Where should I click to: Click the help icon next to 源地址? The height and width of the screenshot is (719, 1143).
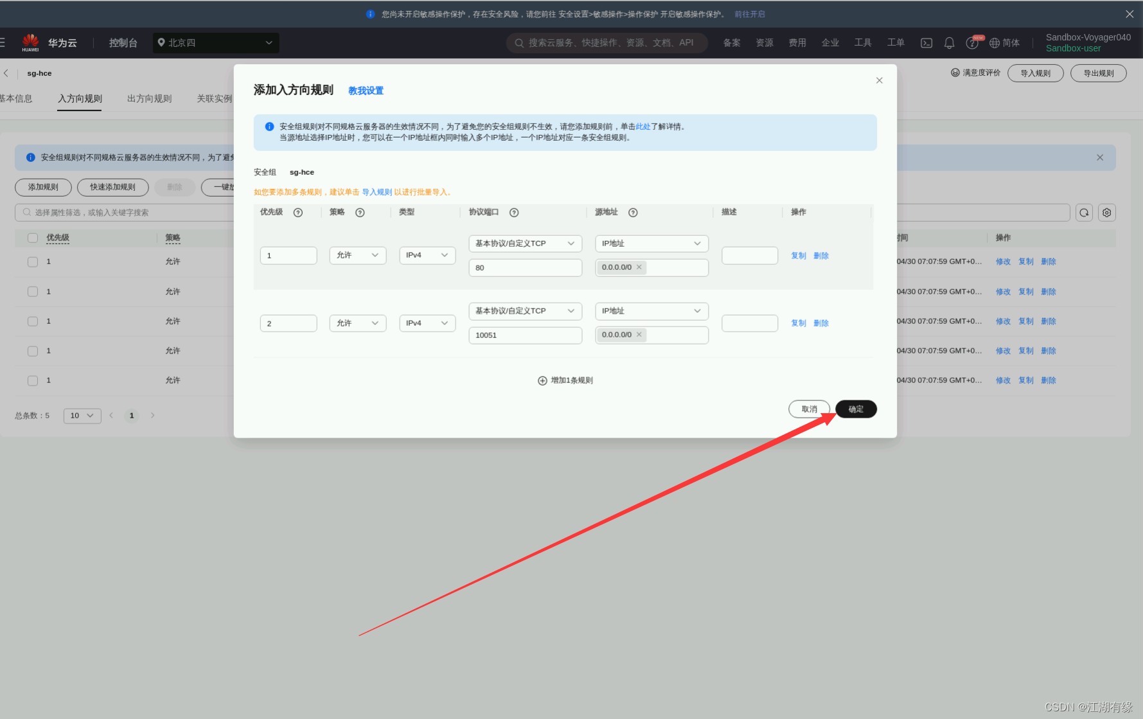(x=633, y=213)
